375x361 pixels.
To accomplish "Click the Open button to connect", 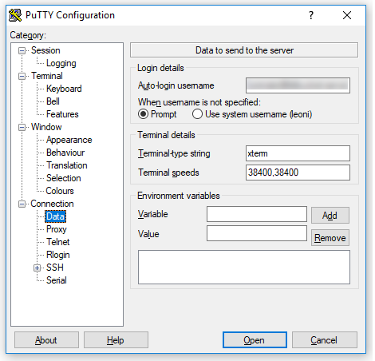I will click(x=255, y=340).
